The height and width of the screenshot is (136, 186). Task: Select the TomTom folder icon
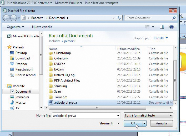[x=51, y=97]
